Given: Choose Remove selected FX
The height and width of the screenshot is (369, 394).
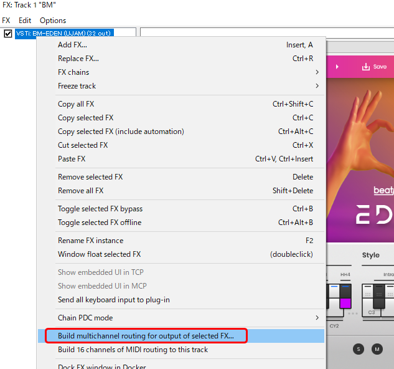Looking at the screenshot, I should click(181, 177).
